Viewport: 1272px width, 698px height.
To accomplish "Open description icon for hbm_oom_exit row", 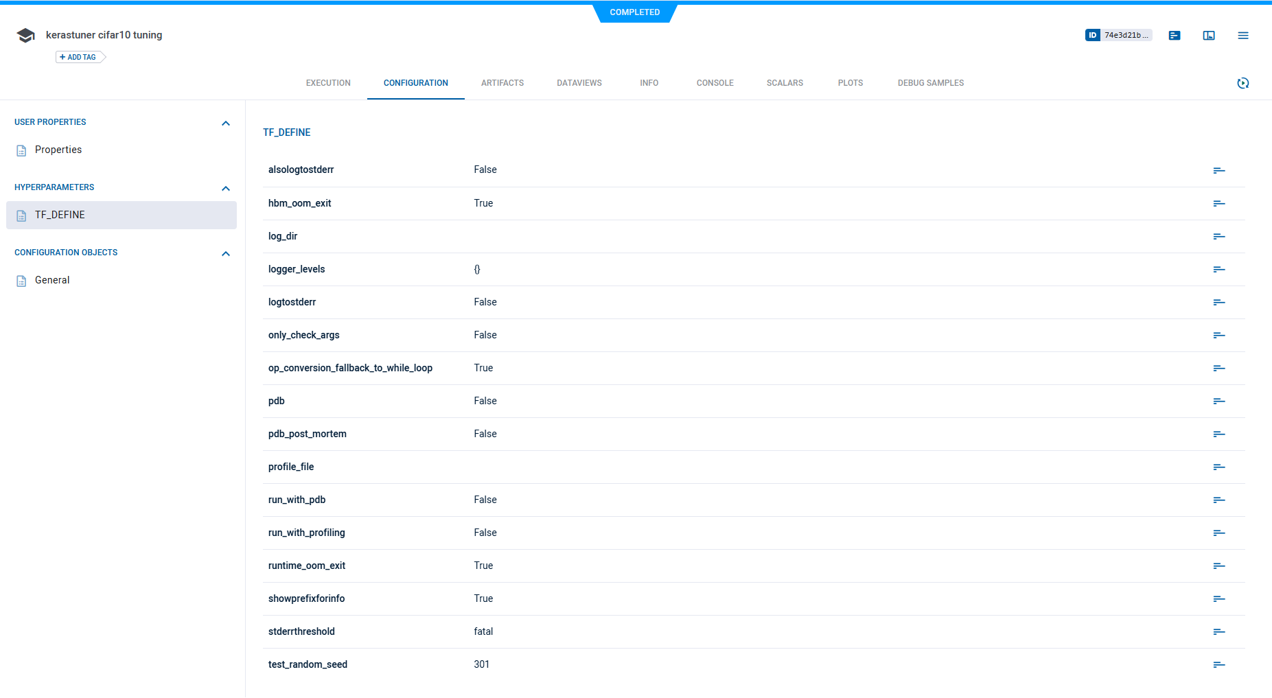I will click(1218, 203).
